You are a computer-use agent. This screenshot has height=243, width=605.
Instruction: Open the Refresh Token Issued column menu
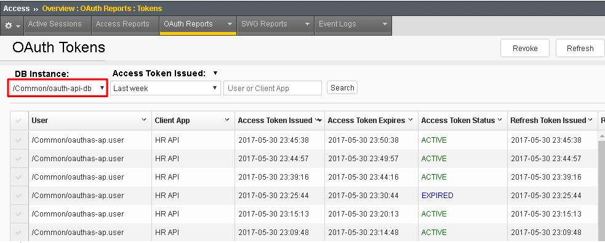pos(590,120)
